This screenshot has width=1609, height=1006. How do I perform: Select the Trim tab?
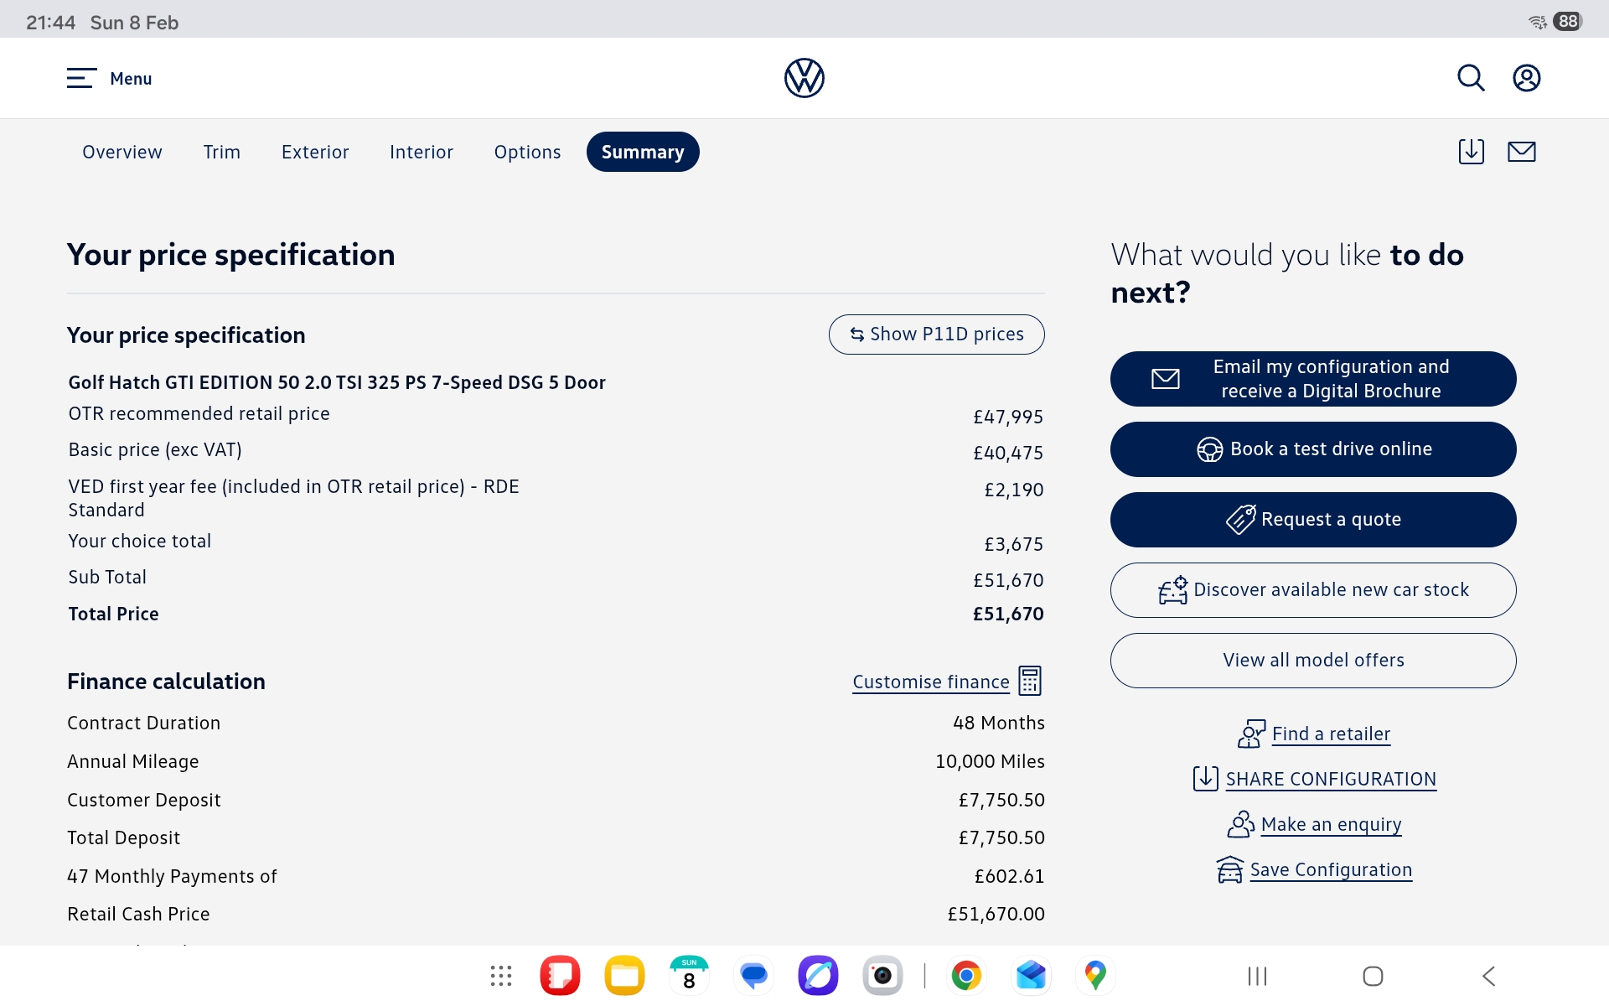point(221,152)
